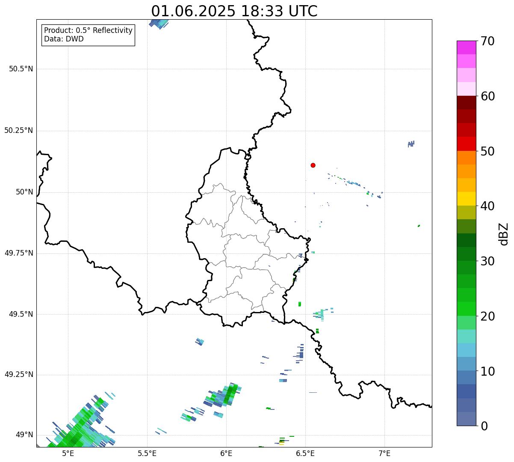Click the small blue echo above the colorbar-side 50°N gridline near 7.2°E
Image resolution: width=514 pixels, height=462 pixels.
(411, 144)
